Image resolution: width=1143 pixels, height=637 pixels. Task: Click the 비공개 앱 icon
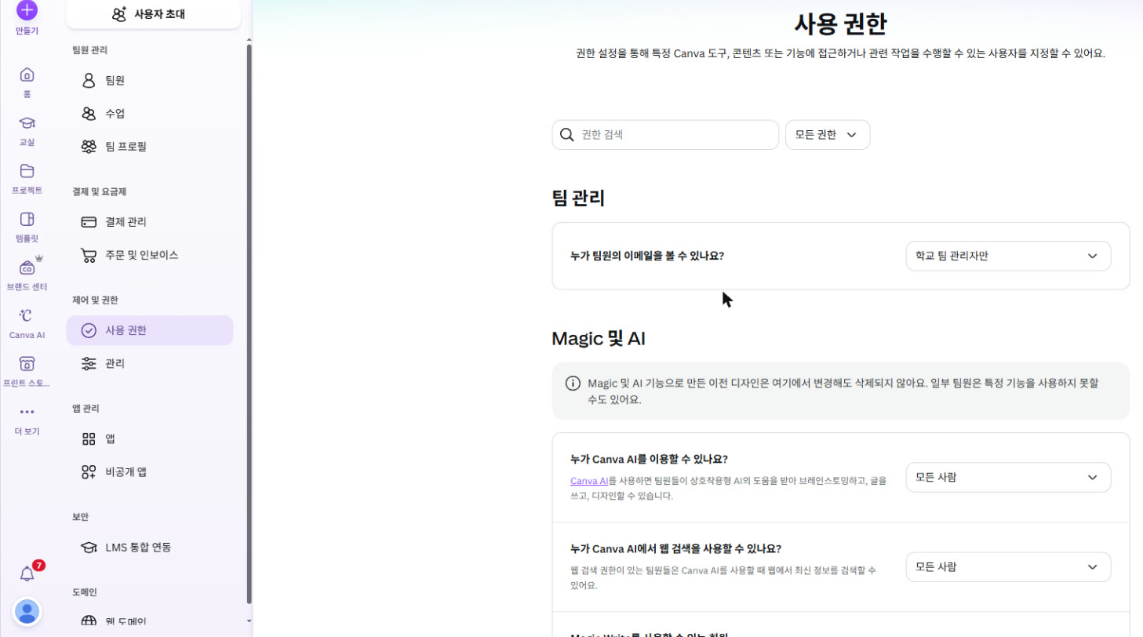tap(89, 471)
